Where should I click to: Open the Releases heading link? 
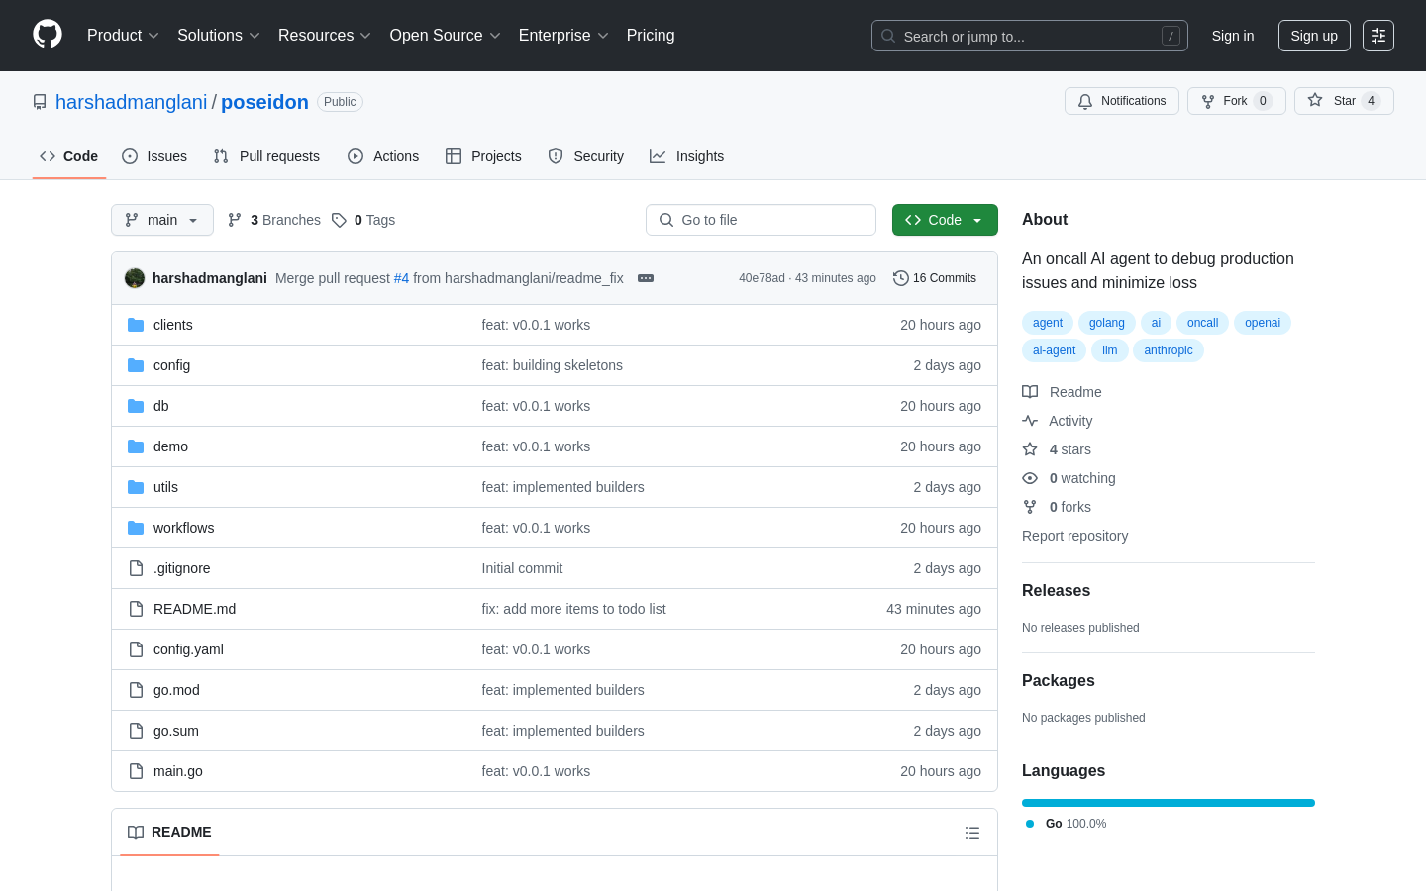[1056, 590]
